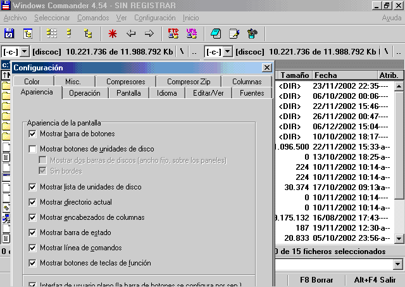Open the Inicio menu
405x287 pixels.
coord(191,18)
